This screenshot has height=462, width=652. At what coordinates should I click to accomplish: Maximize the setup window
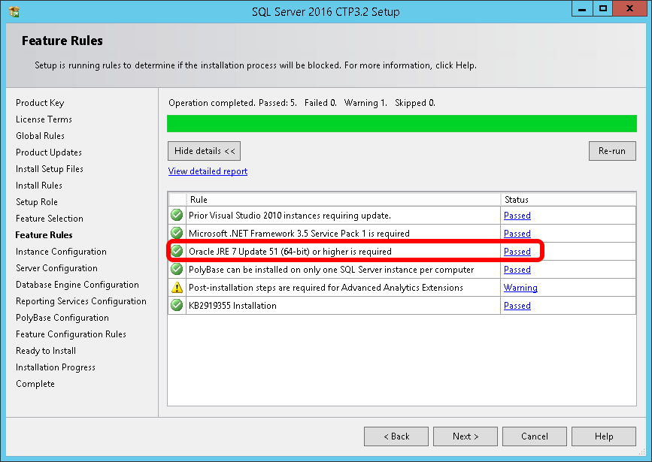602,9
